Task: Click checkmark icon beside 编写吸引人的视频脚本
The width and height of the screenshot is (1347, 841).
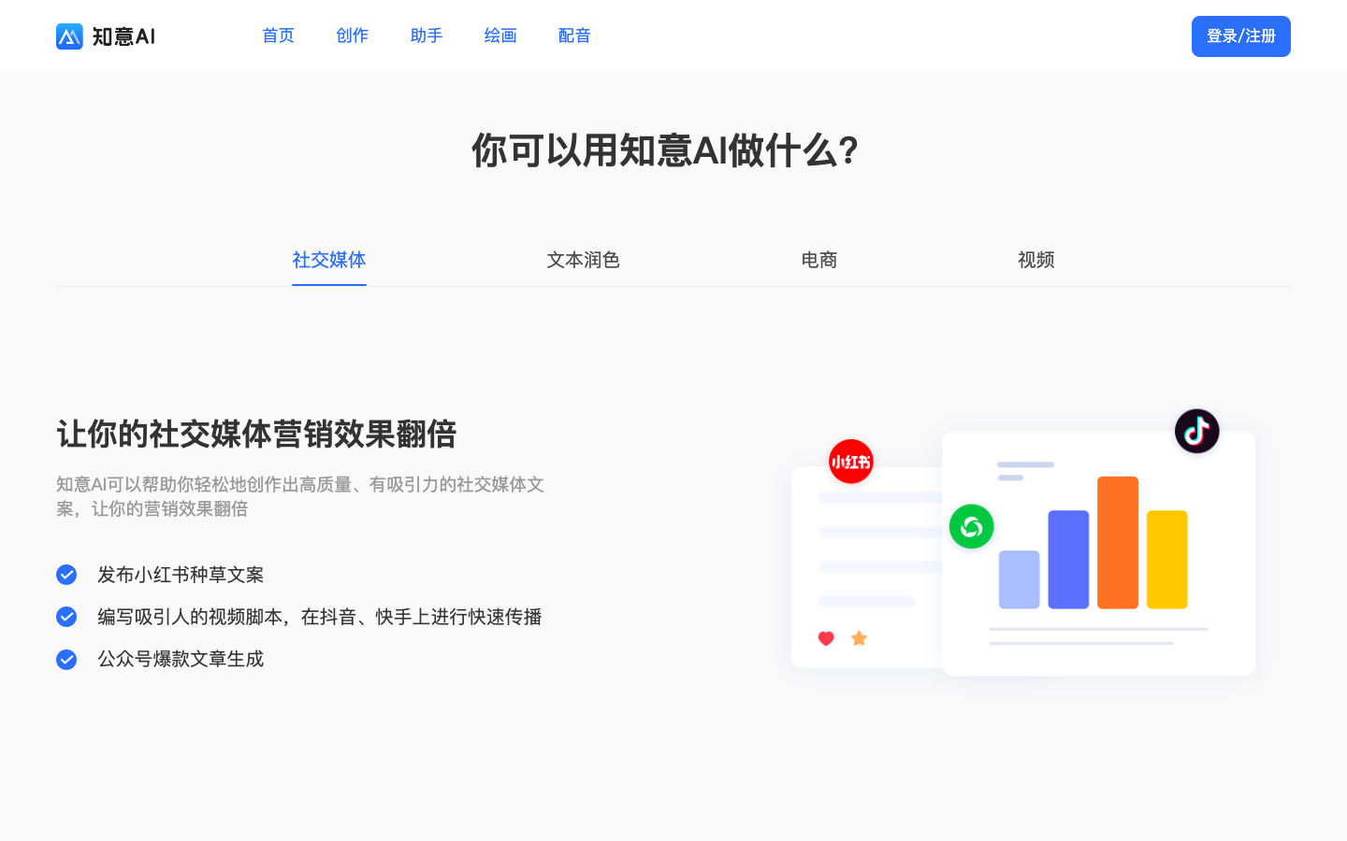Action: coord(66,617)
